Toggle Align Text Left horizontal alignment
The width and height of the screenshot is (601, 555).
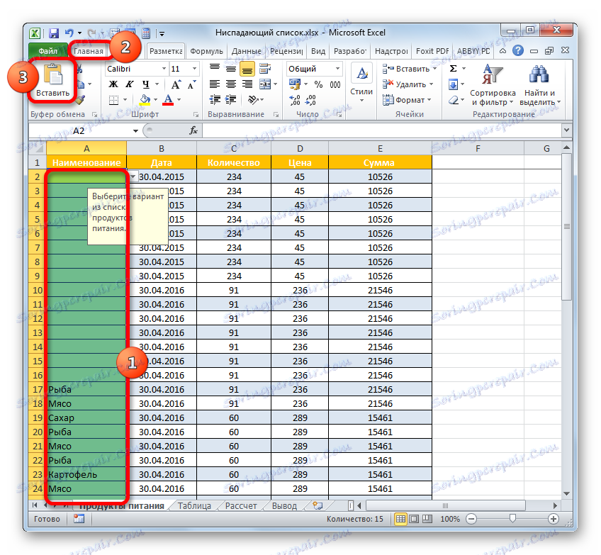pyautogui.click(x=215, y=84)
